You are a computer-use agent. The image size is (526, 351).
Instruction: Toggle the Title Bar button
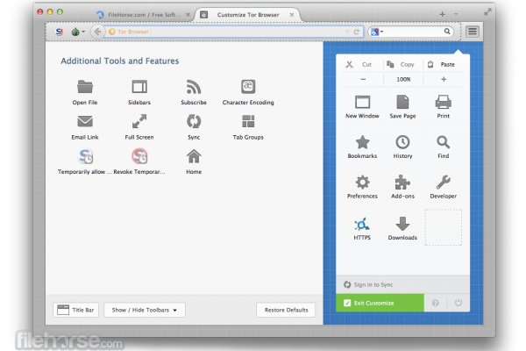click(75, 310)
